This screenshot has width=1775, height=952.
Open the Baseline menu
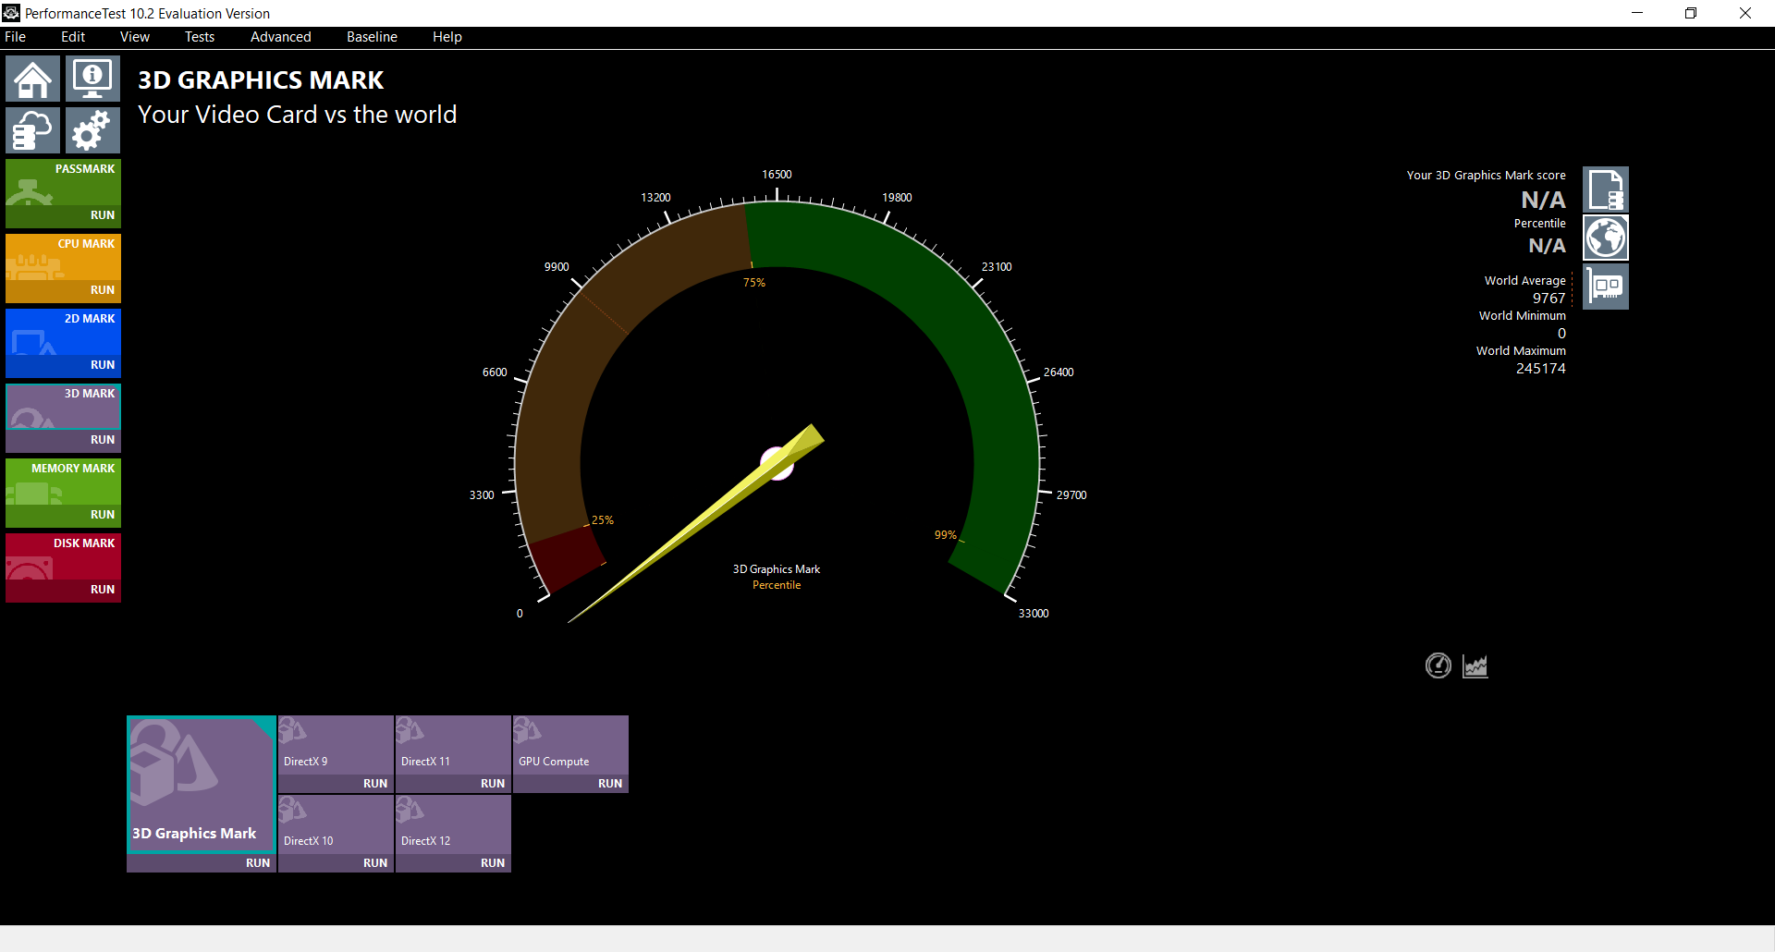click(x=372, y=37)
